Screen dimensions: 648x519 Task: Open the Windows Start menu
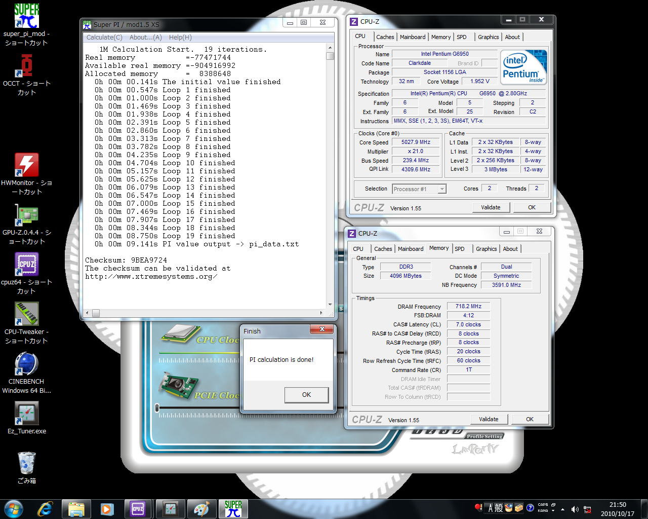(14, 509)
